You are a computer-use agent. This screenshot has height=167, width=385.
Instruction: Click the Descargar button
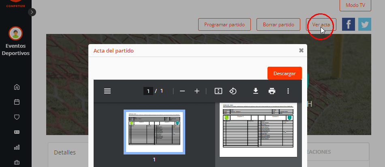coord(284,73)
